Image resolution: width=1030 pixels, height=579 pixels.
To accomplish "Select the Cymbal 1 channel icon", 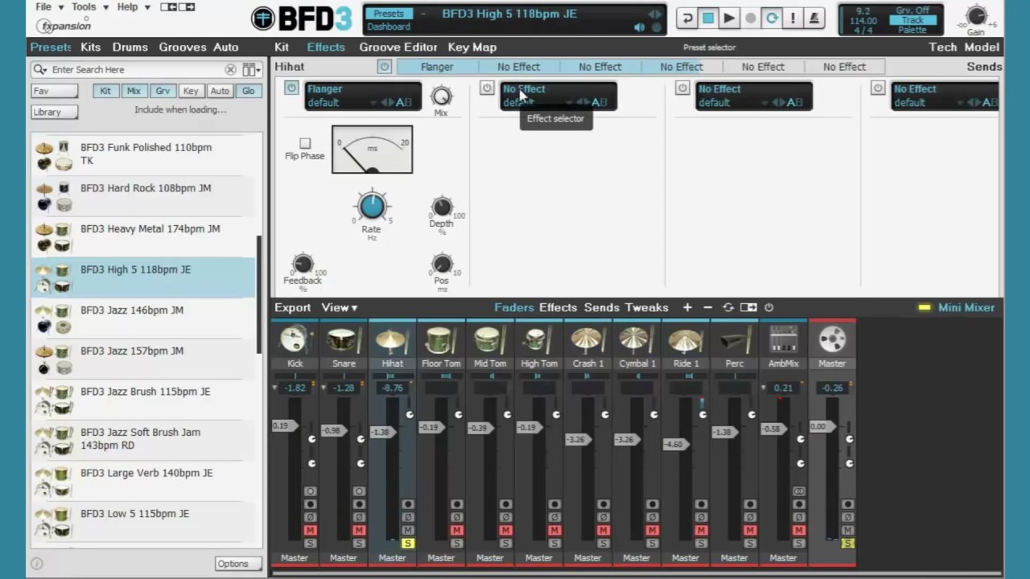I will [x=637, y=339].
